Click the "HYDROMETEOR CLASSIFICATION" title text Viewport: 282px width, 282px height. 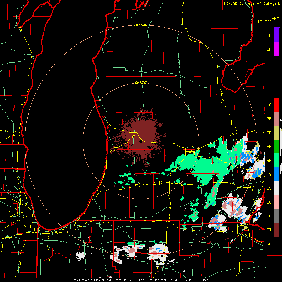(110, 280)
